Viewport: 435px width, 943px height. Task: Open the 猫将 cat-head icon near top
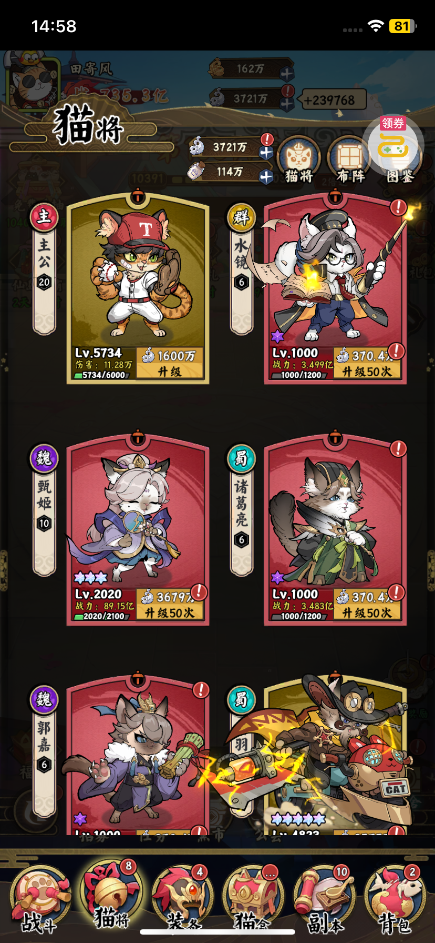pos(299,160)
